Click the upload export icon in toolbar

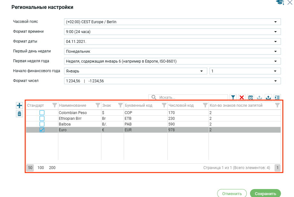268,98
